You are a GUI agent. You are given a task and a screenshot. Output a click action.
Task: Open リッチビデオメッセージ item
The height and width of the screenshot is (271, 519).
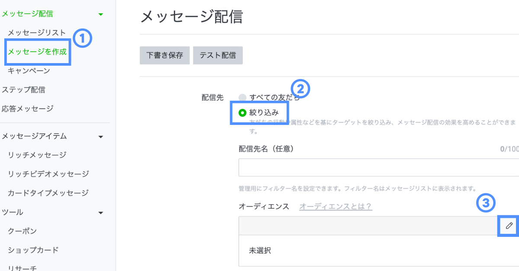[x=48, y=174]
